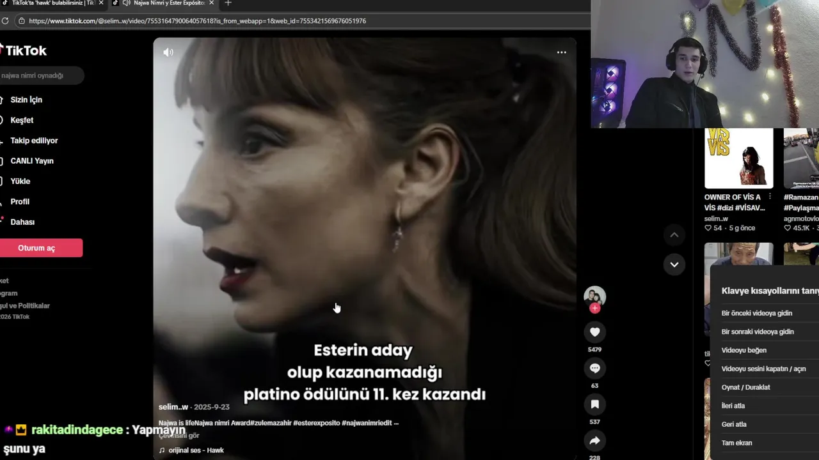Click OWNER OF VİS A VİS title text
Viewport: 819px width, 460px height.
click(x=735, y=203)
